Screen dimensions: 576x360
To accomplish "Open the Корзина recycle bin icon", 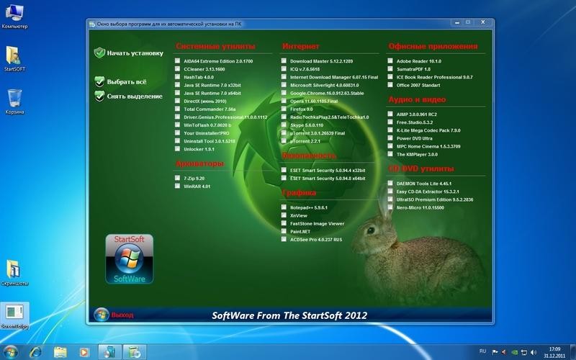I will tap(14, 102).
